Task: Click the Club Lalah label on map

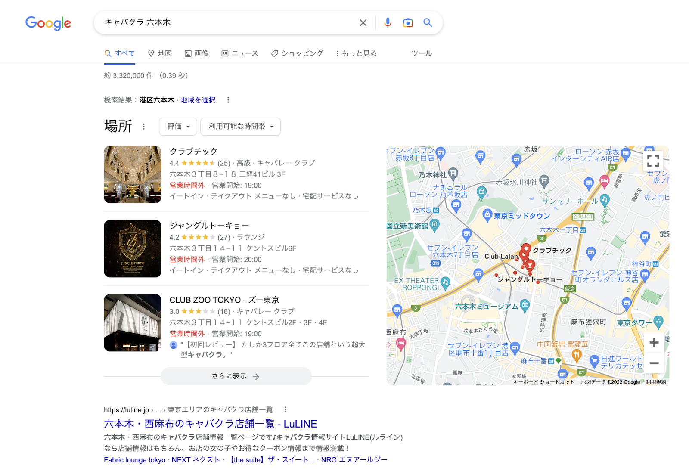Action: (501, 257)
